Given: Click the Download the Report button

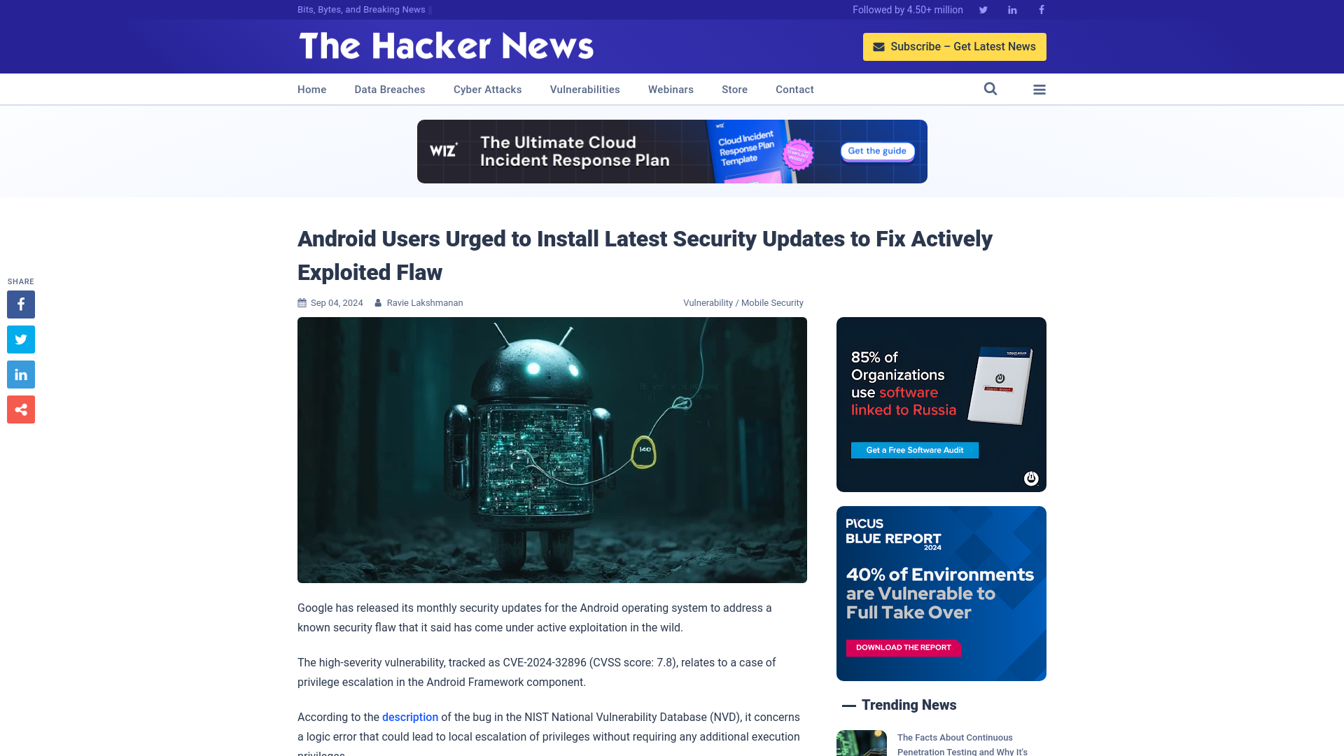Looking at the screenshot, I should click(x=904, y=648).
